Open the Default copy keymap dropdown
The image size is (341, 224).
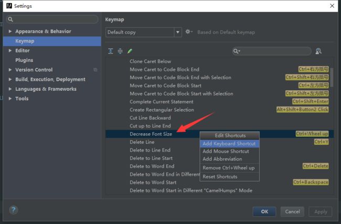178,32
